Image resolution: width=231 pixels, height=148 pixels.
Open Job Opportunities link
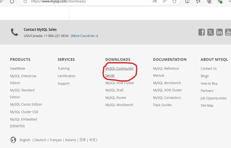214,98
